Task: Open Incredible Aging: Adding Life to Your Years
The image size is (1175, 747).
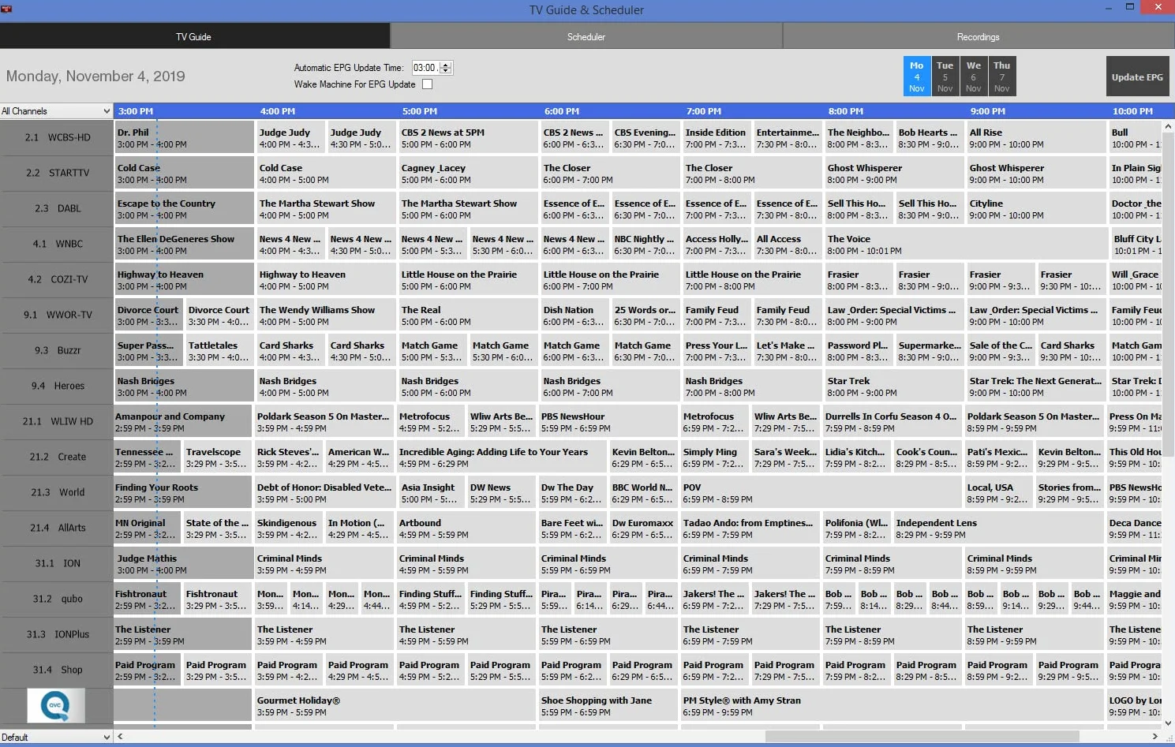Action: (x=502, y=457)
